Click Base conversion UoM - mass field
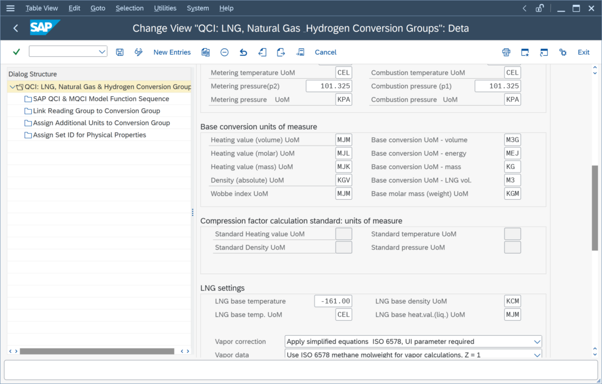Image resolution: width=602 pixels, height=384 pixels. tap(513, 167)
